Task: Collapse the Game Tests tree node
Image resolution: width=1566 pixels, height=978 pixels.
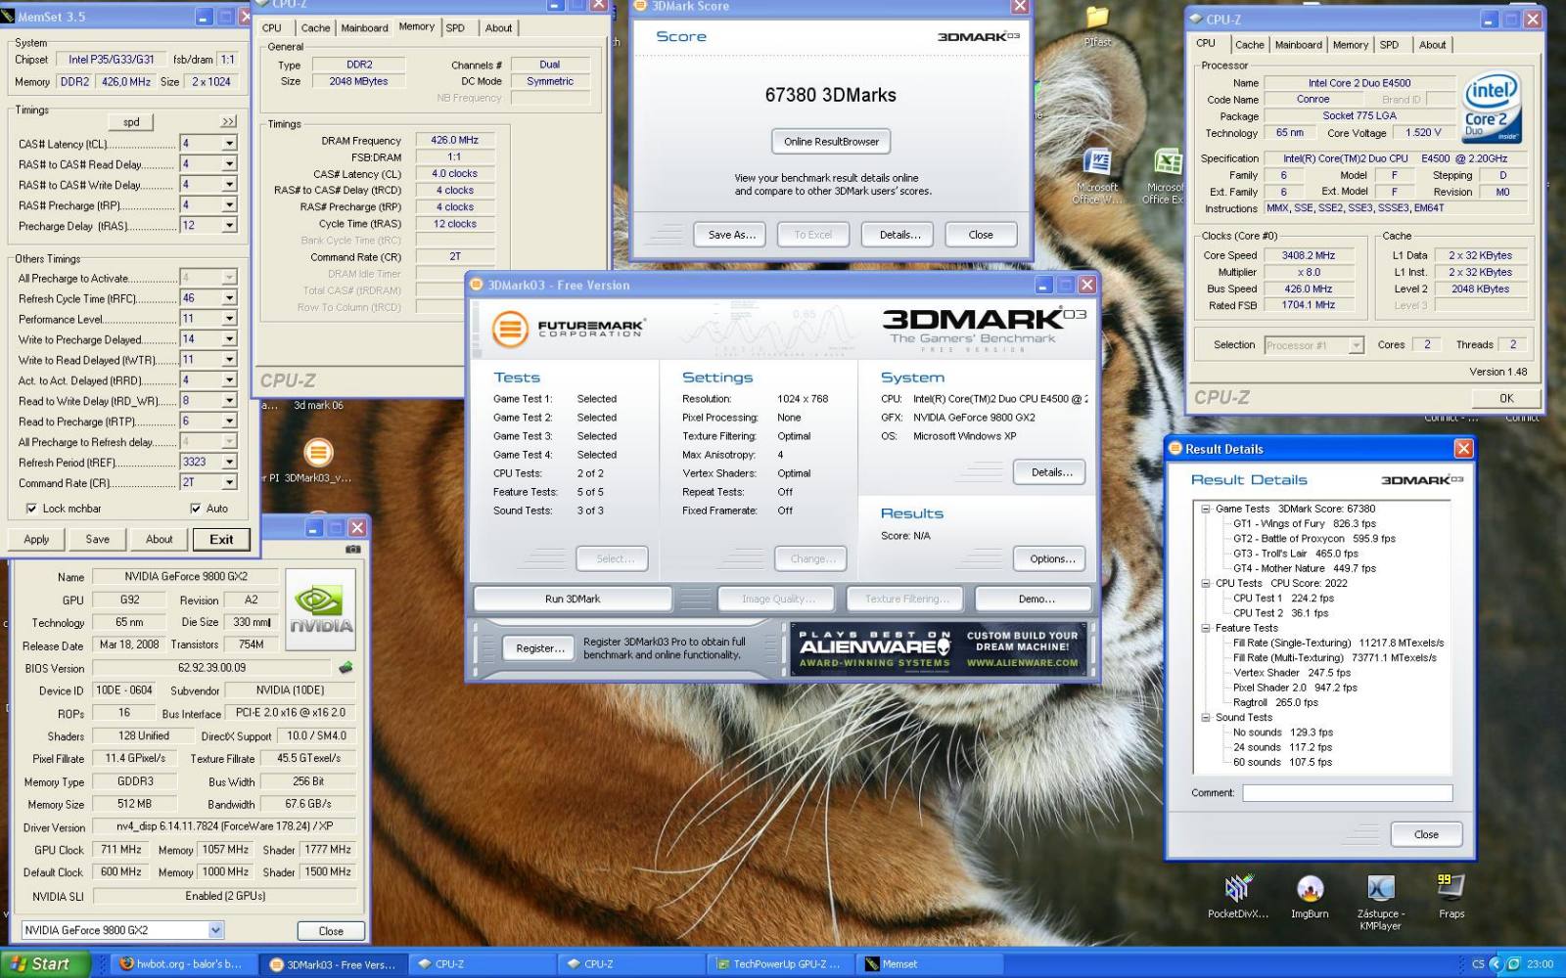Action: pos(1206,509)
